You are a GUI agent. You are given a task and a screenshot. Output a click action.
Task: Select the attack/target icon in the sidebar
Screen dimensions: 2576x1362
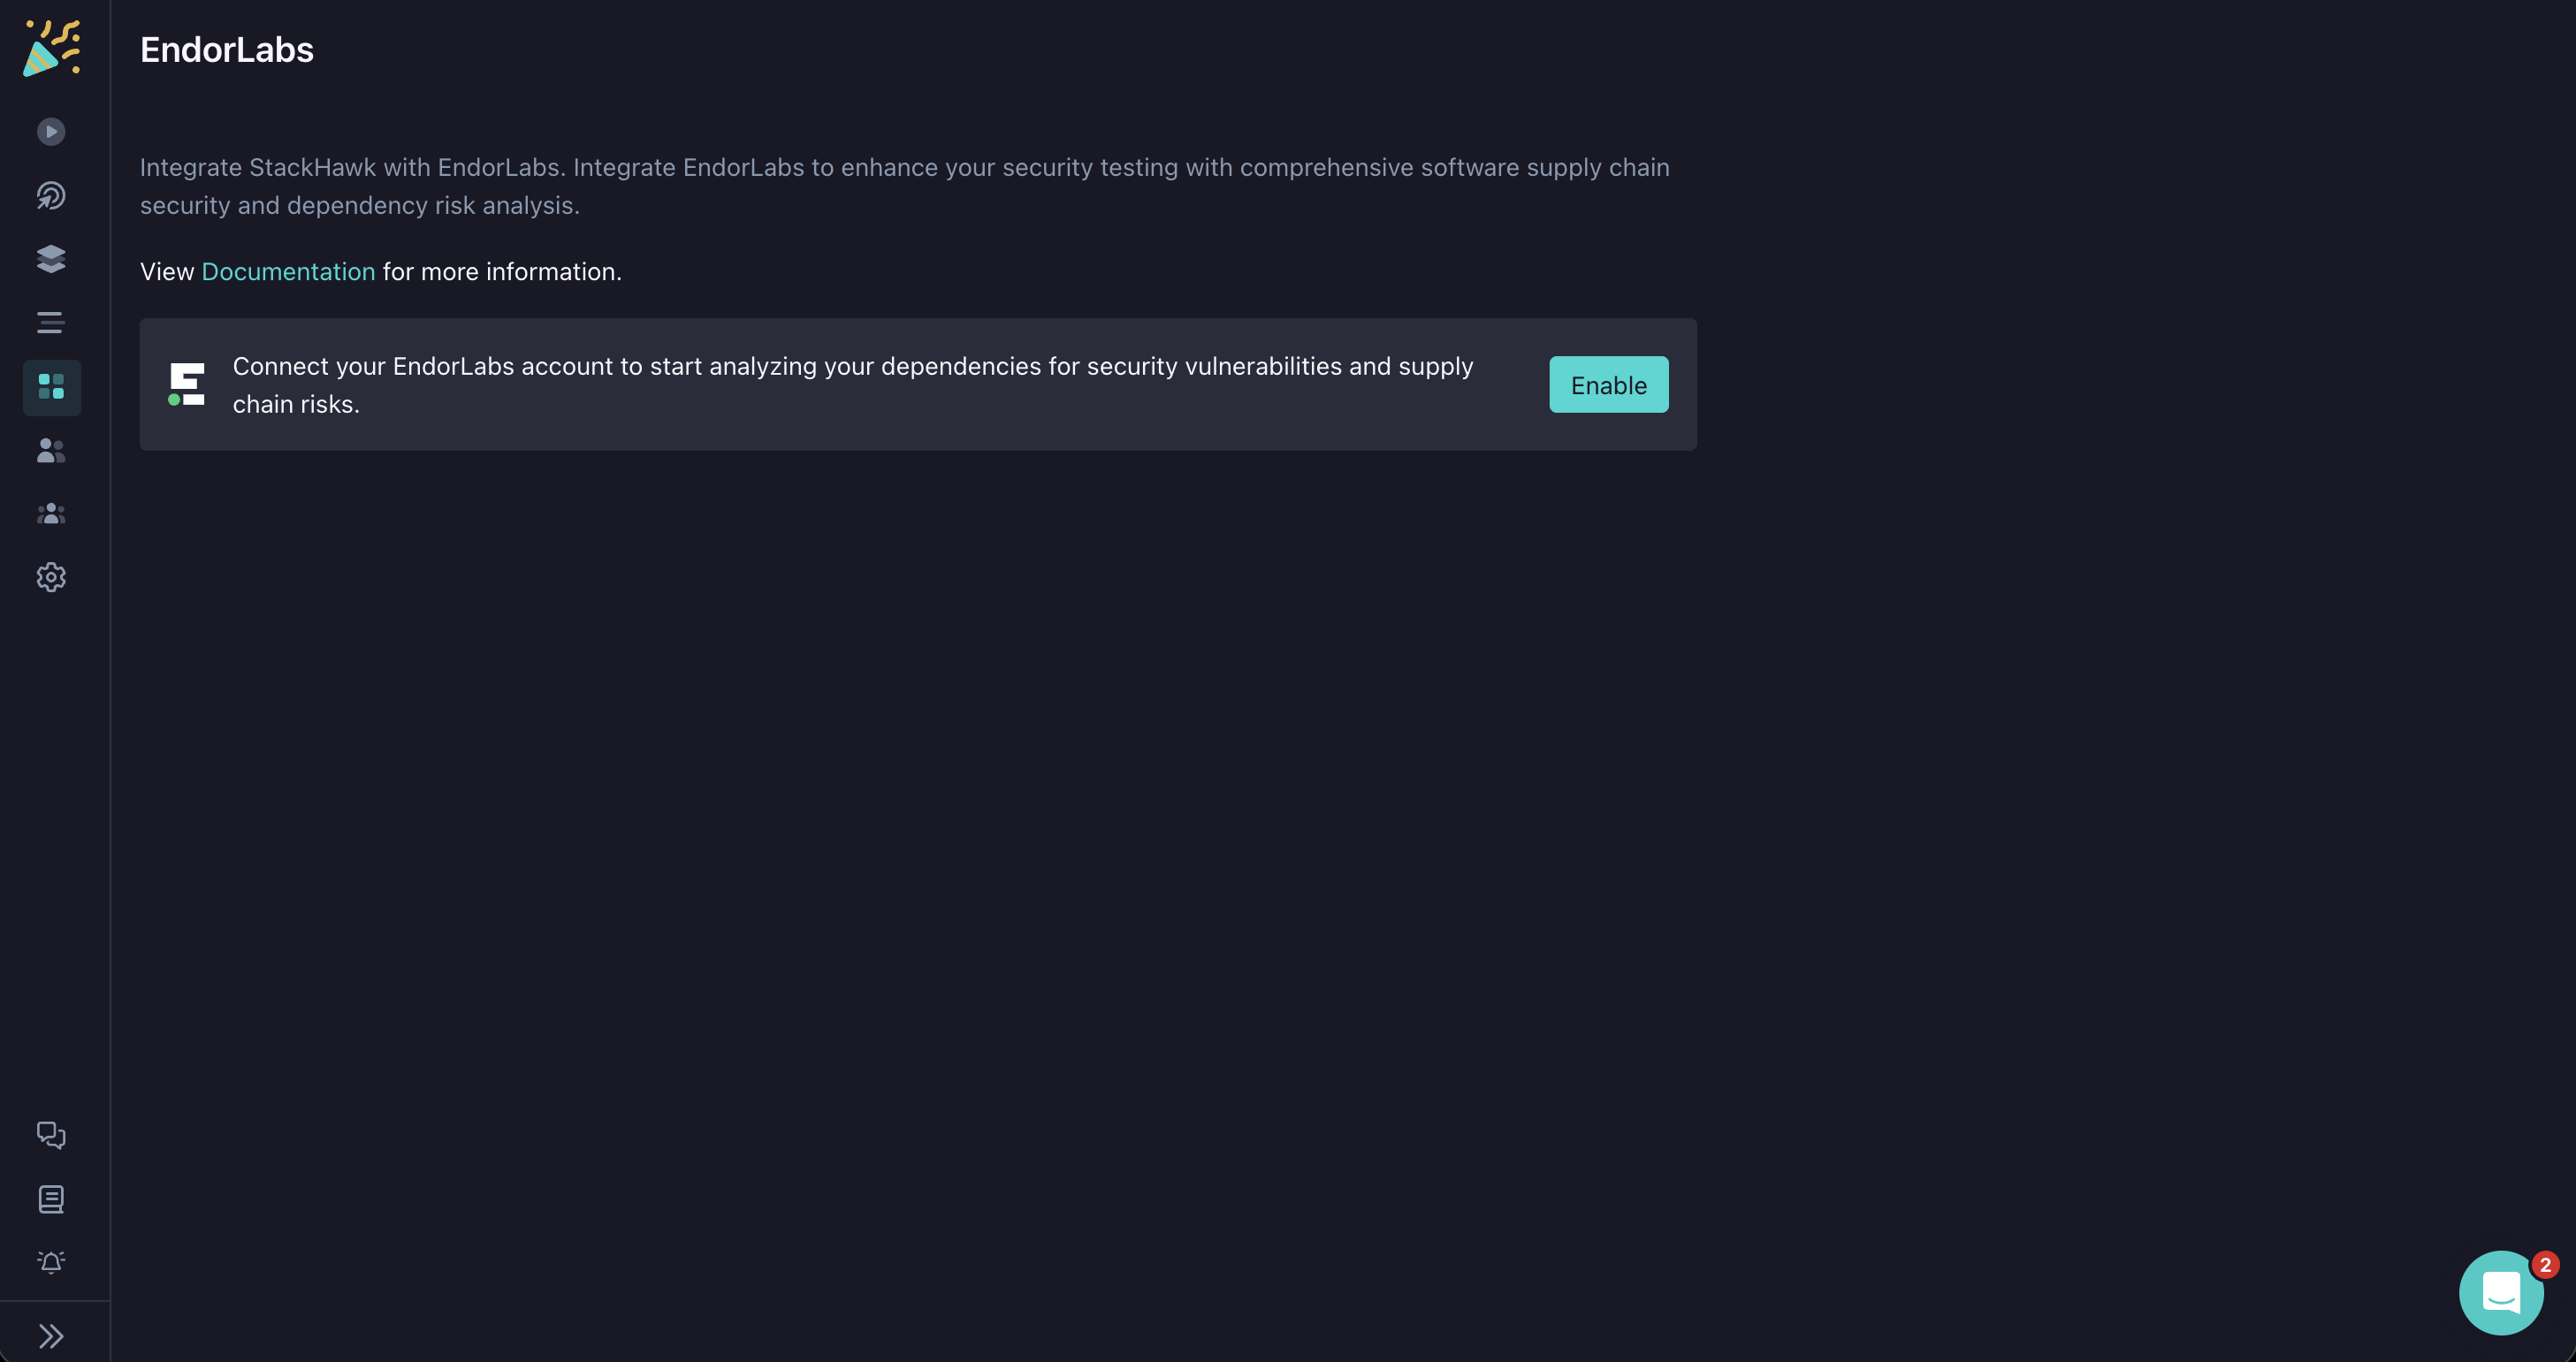(51, 196)
